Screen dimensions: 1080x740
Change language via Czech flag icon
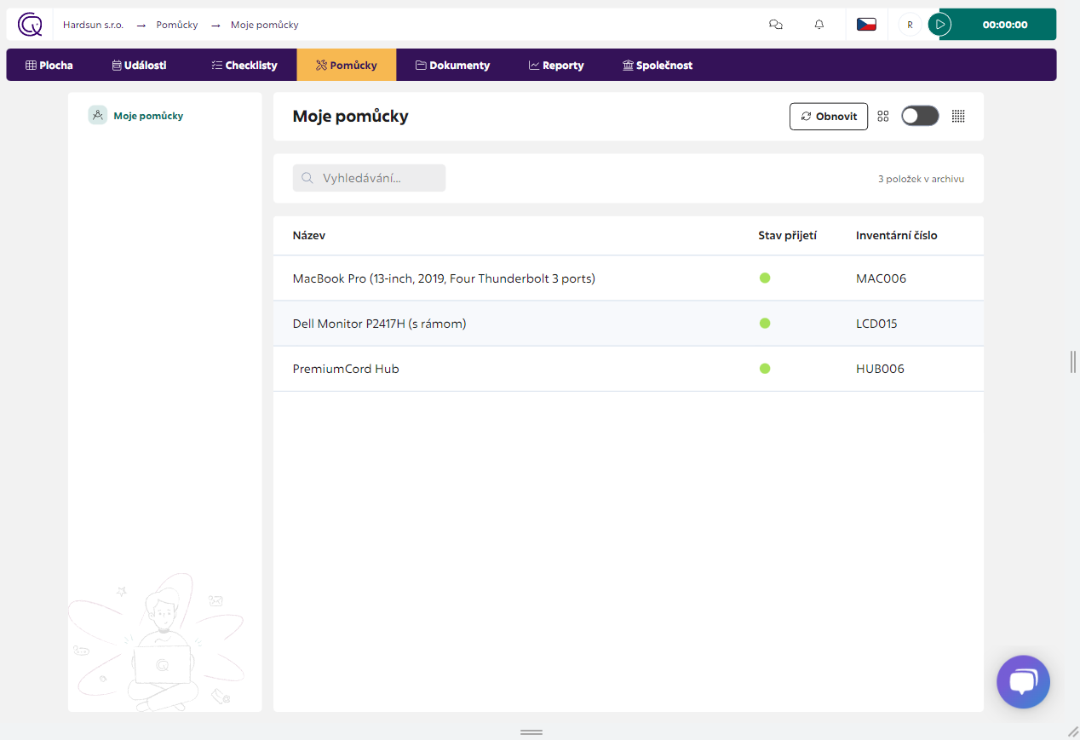866,25
